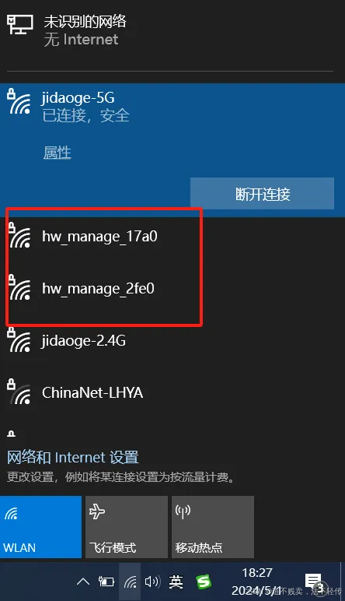Image resolution: width=345 pixels, height=601 pixels.
Task: Click the taskbar battery icon
Action: pos(106,582)
